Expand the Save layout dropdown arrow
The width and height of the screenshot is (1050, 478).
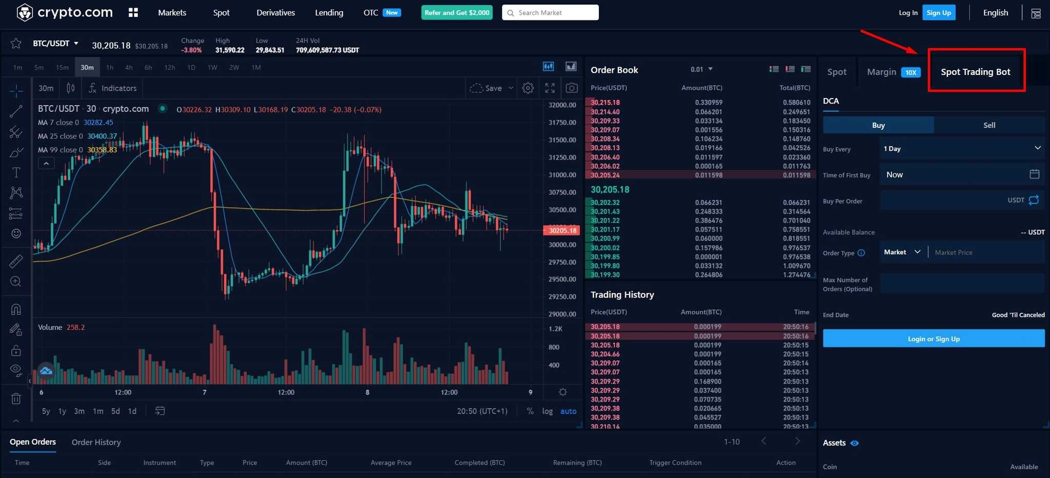511,88
